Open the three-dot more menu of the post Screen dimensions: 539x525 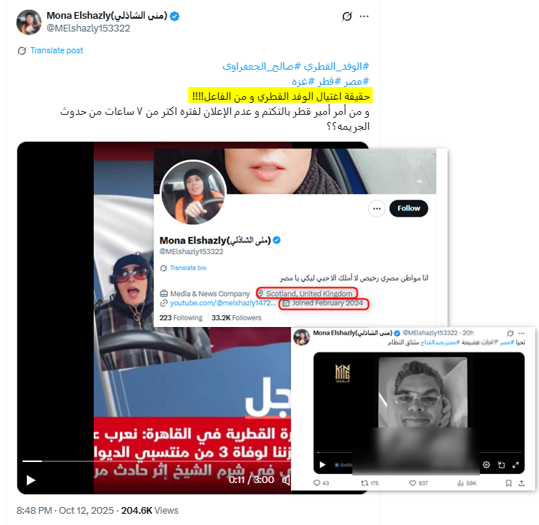point(364,16)
